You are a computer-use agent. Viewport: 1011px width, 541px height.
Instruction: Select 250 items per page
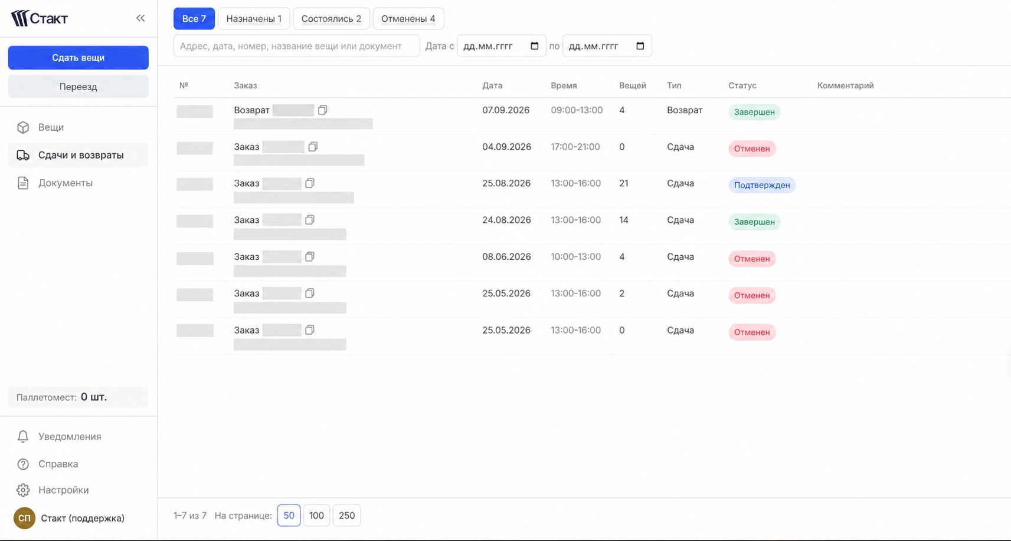(x=347, y=516)
